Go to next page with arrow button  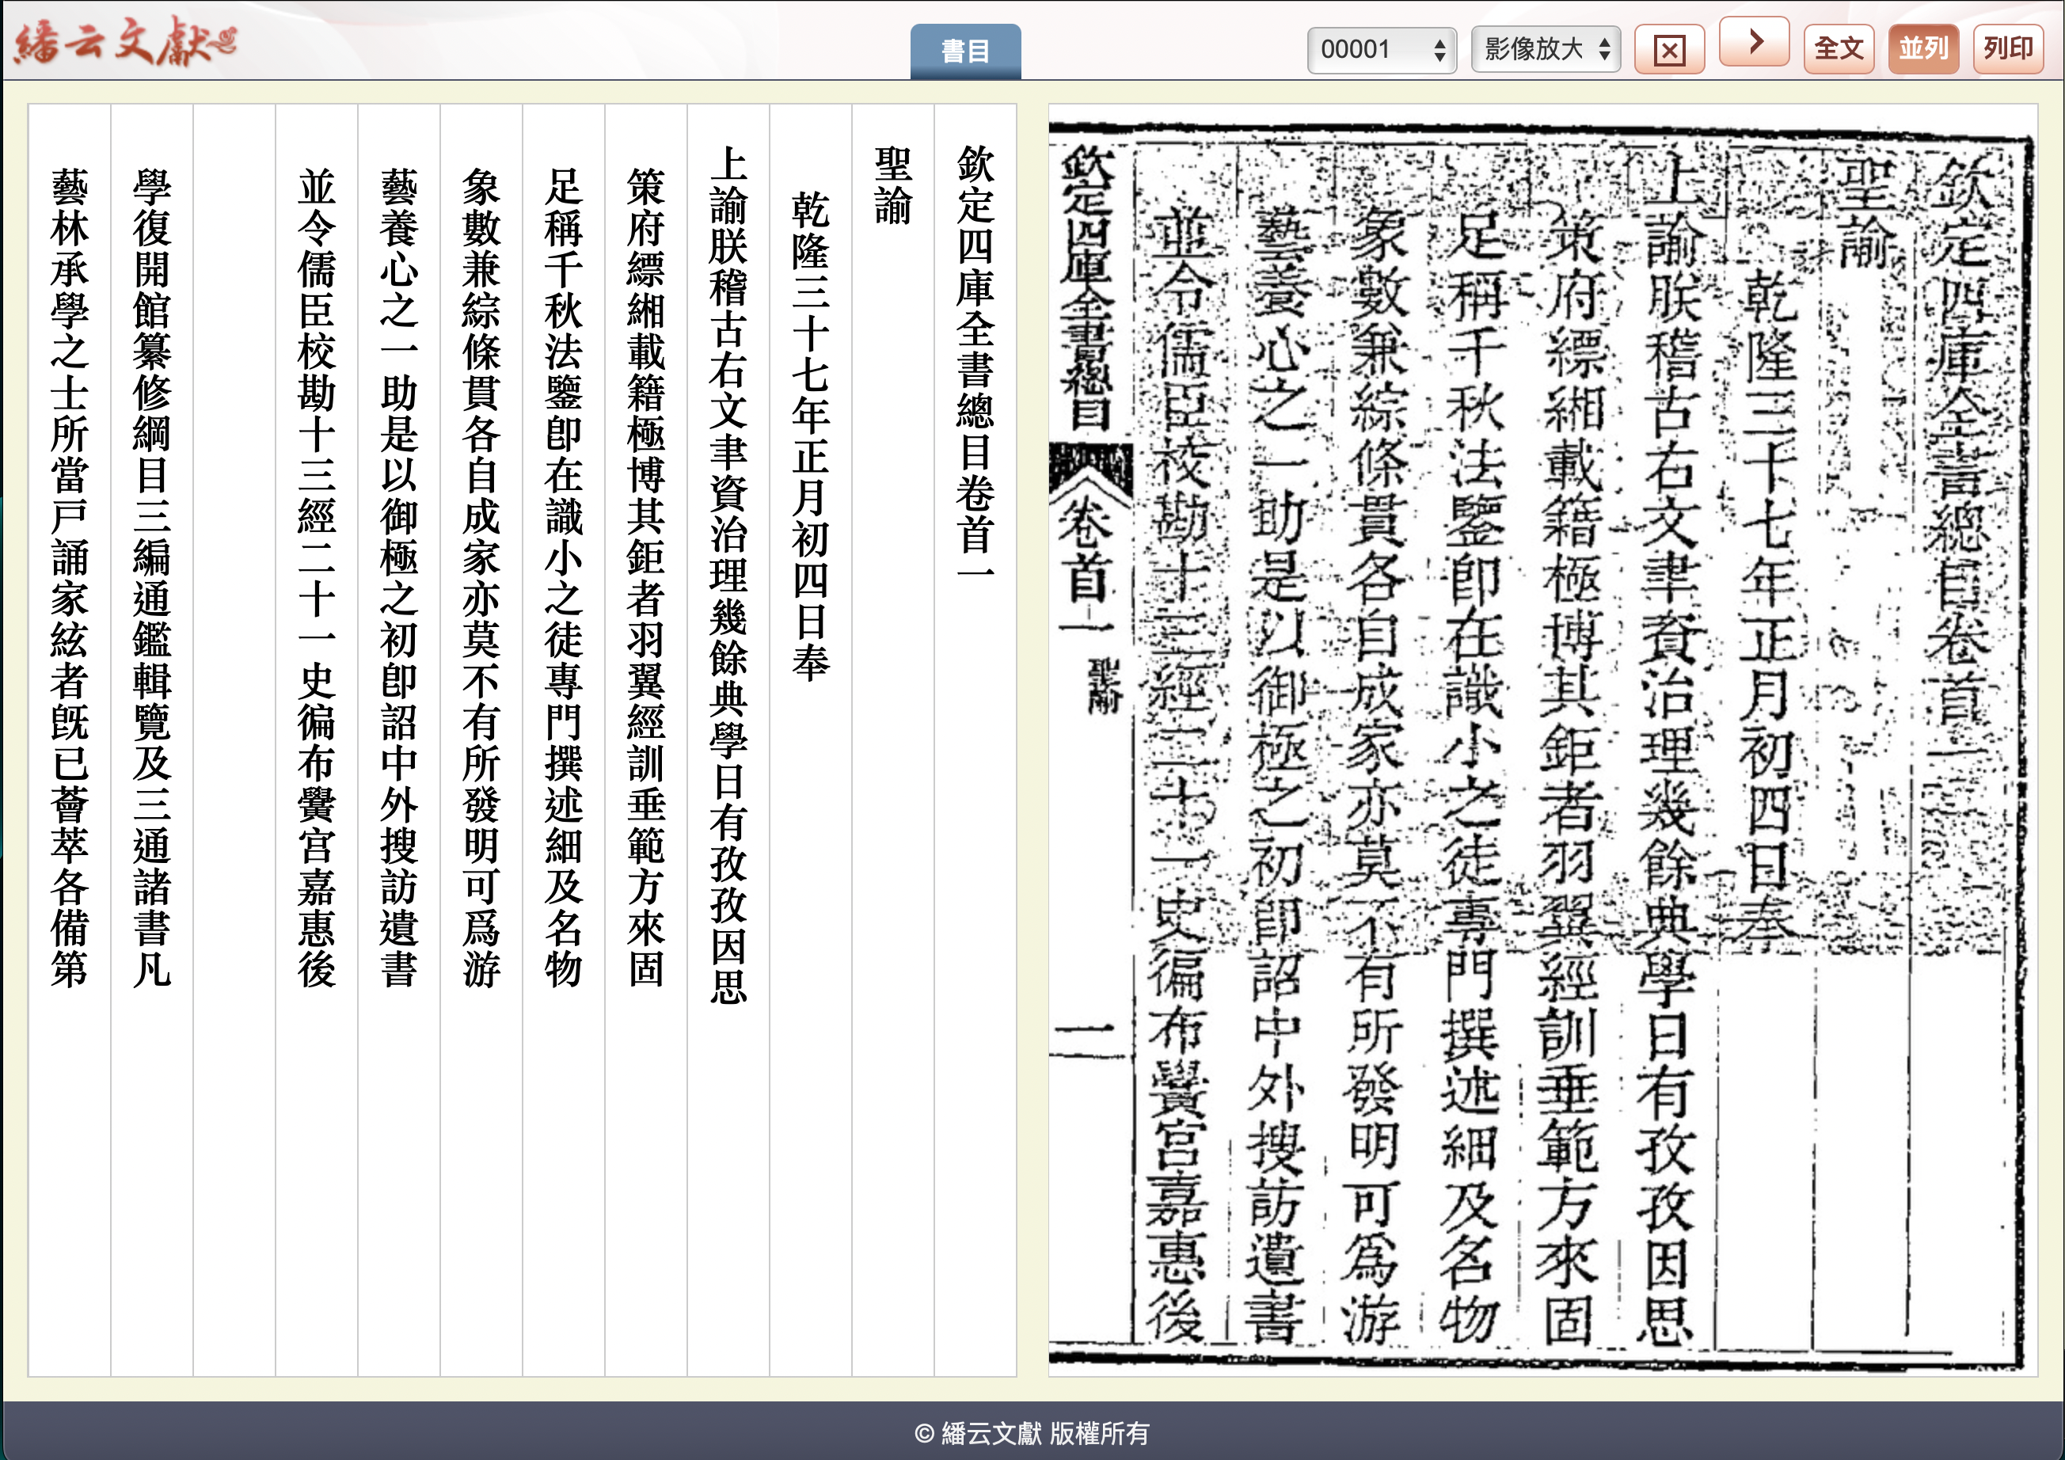[x=1754, y=41]
